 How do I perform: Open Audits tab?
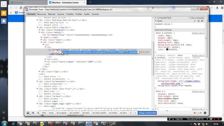[x=87, y=14]
